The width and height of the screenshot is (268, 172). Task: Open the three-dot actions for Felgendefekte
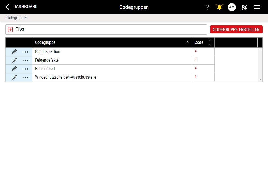[x=25, y=60]
